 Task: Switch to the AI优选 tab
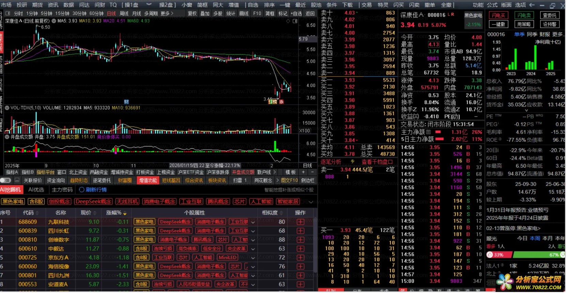pyautogui.click(x=36, y=190)
